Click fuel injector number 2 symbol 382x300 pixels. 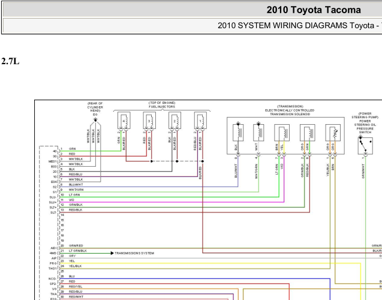[x=175, y=121]
